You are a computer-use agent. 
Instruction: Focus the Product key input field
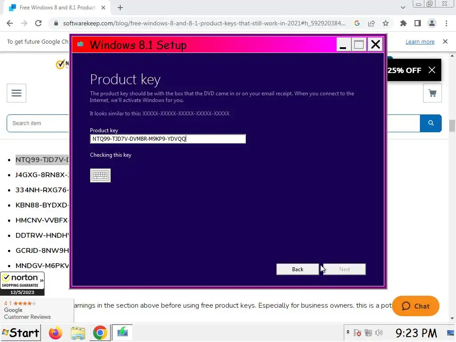[x=168, y=139]
